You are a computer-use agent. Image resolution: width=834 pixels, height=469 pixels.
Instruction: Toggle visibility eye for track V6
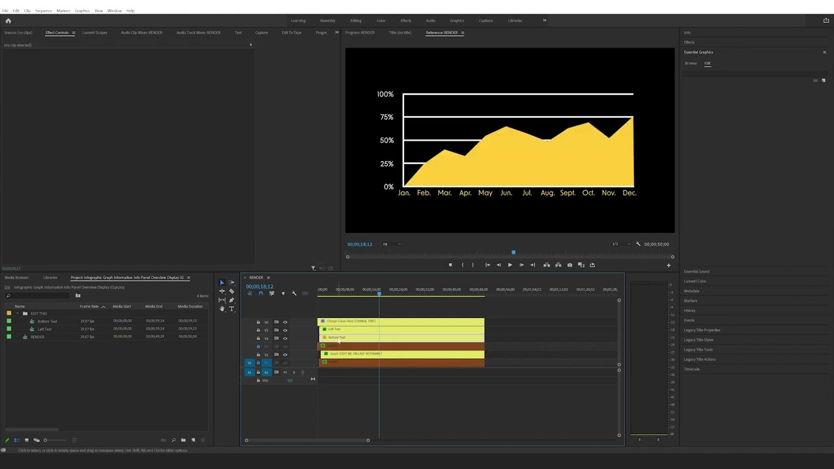(285, 322)
